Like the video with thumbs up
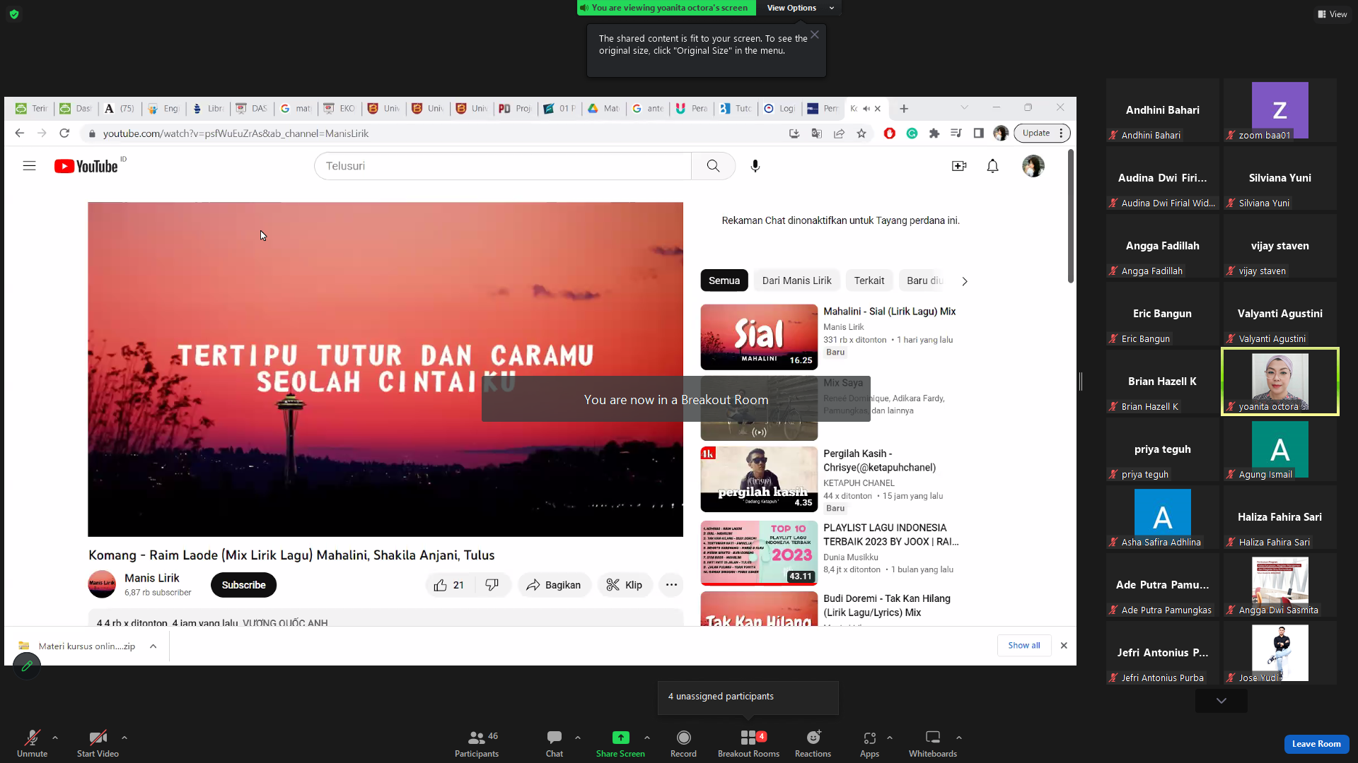Image resolution: width=1358 pixels, height=763 pixels. pos(449,585)
